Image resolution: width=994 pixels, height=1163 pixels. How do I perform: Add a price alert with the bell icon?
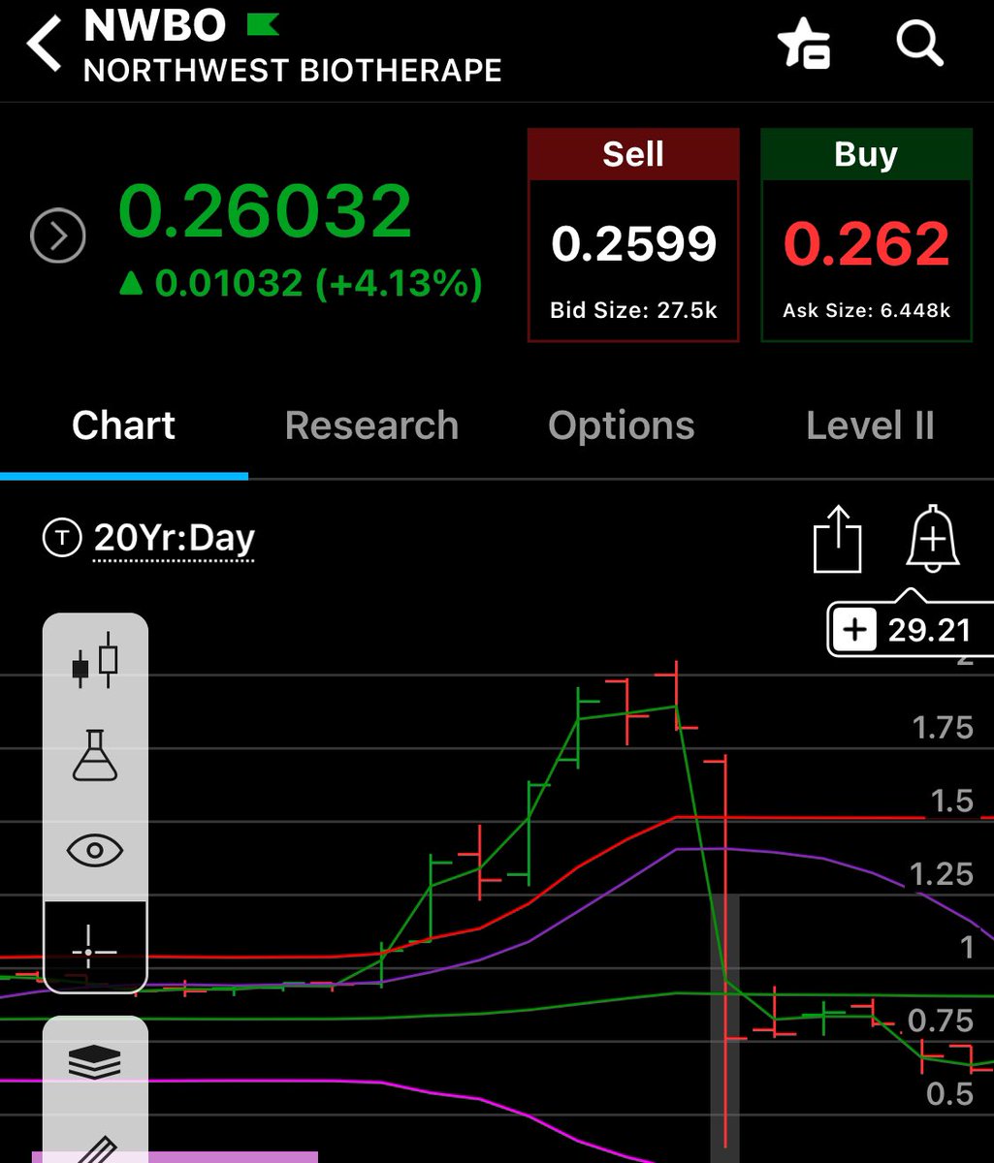coord(932,539)
